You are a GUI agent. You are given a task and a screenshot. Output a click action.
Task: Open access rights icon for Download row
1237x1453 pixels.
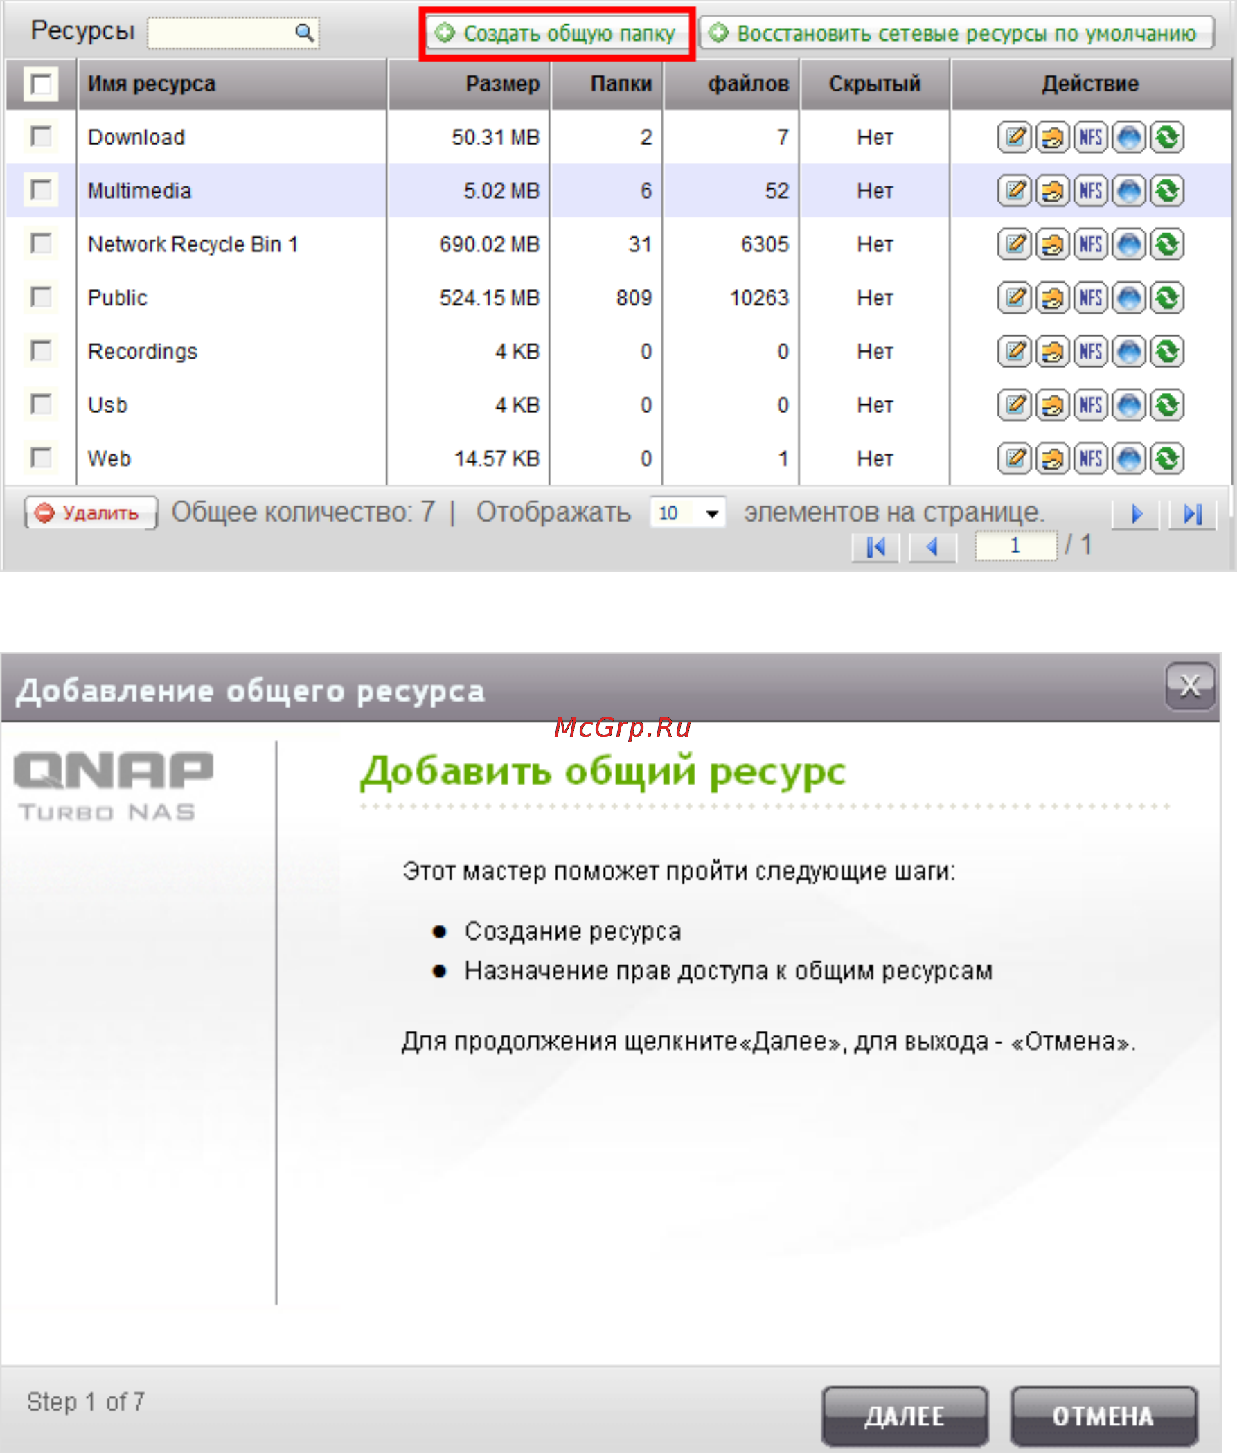pos(1052,136)
